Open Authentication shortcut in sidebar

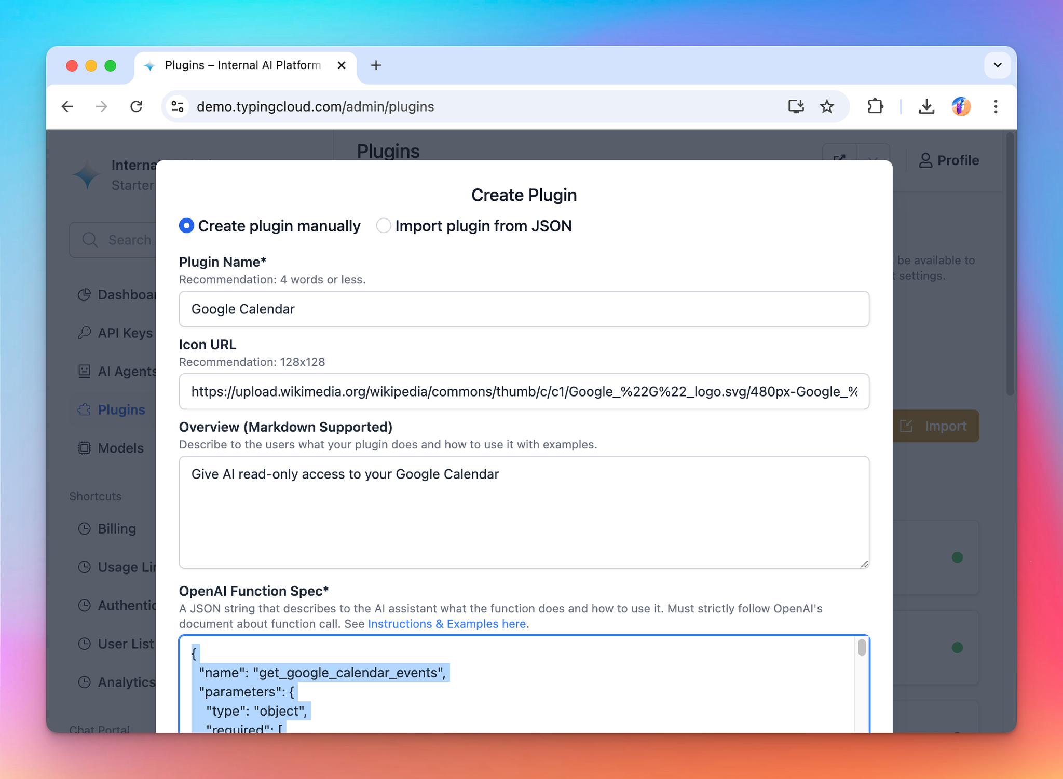(116, 605)
